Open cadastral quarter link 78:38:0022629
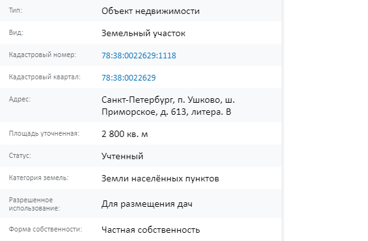This screenshot has height=241, width=368. pyautogui.click(x=129, y=77)
